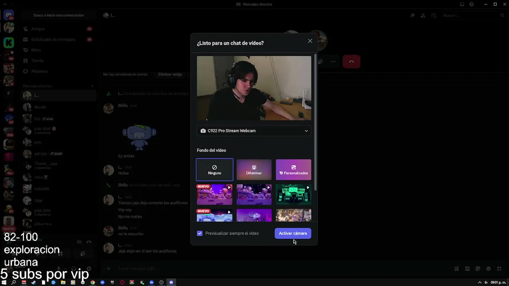Open Discord help icon

472,4
